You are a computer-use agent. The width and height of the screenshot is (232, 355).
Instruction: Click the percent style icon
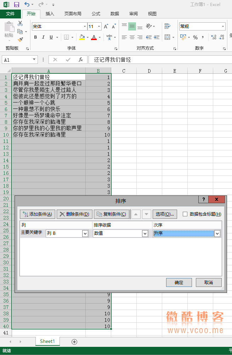[x=195, y=37]
